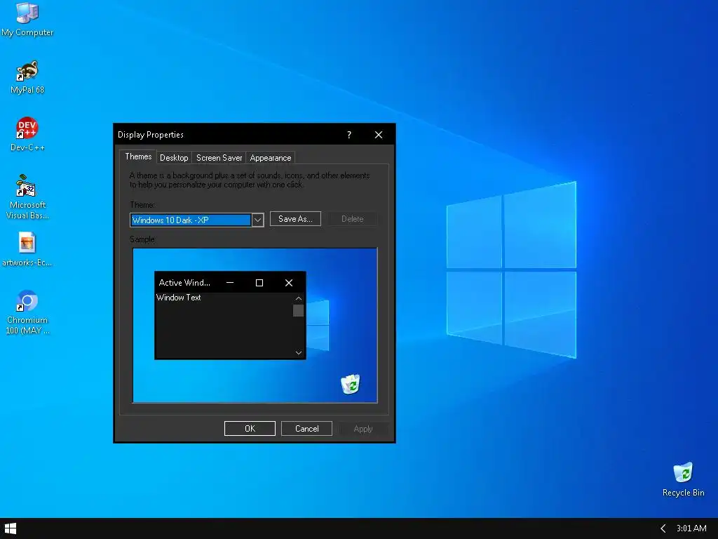Click the sample window scrollbar thumb
The image size is (718, 539).
[x=298, y=311]
